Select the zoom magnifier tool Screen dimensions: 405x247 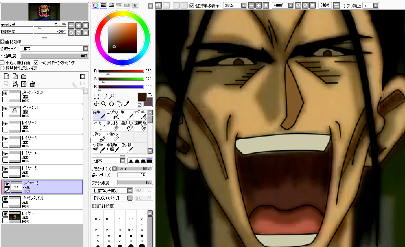[104, 104]
